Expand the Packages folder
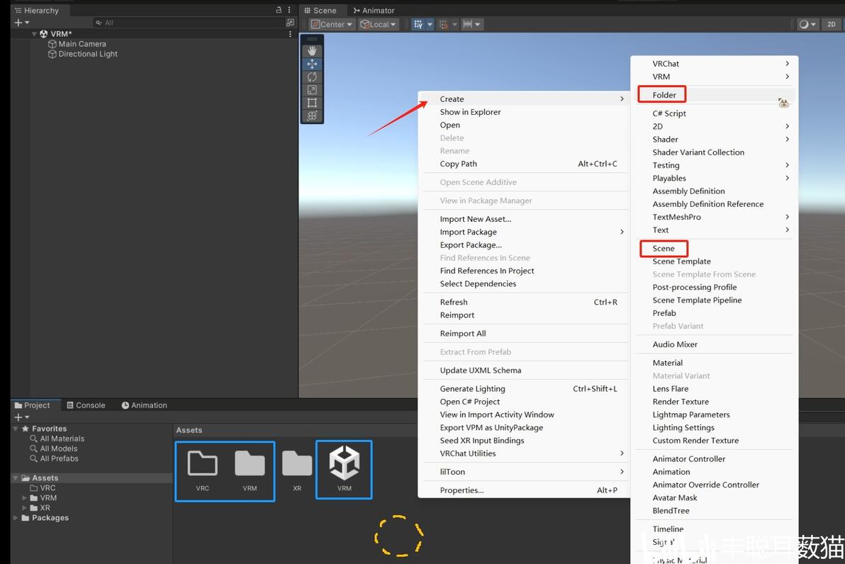Image resolution: width=845 pixels, height=564 pixels. (15, 518)
